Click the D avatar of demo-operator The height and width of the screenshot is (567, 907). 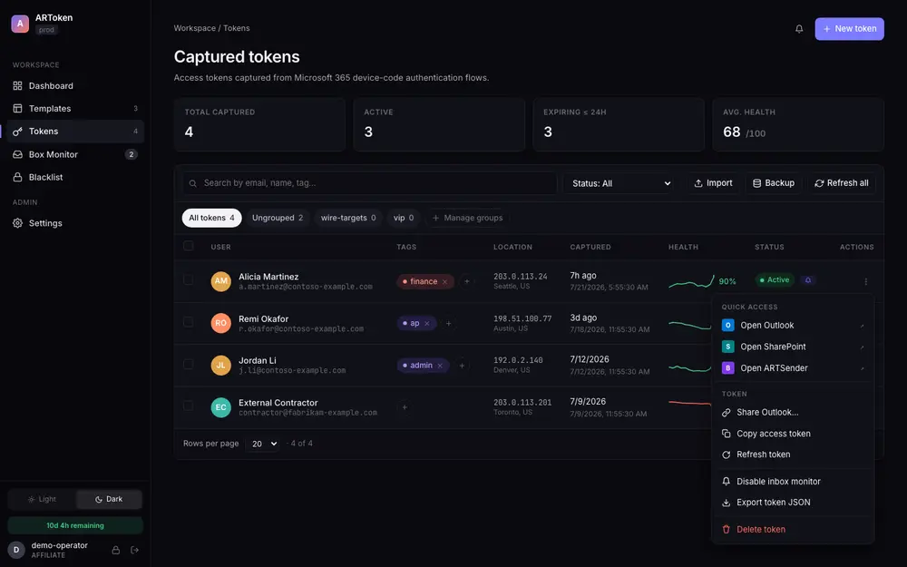(x=16, y=550)
